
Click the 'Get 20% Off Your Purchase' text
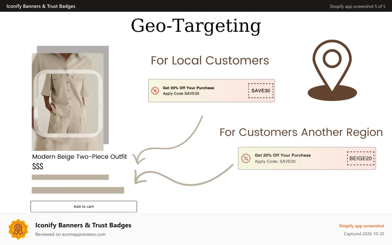point(283,155)
